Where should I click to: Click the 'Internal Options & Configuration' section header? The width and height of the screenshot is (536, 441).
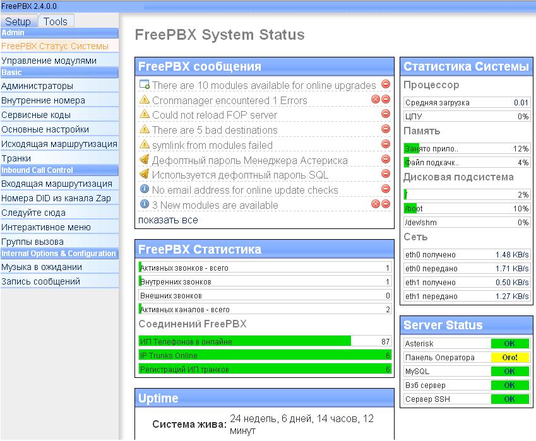tap(59, 254)
